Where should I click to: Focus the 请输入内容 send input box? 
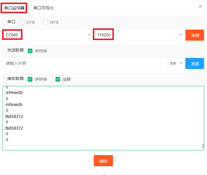point(85,63)
